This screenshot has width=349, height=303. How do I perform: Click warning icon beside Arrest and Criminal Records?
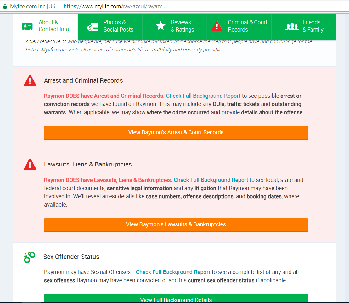pyautogui.click(x=30, y=80)
